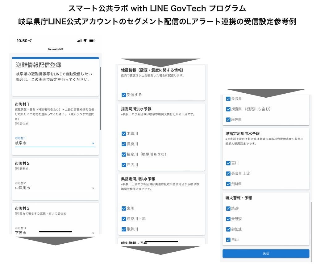This screenshot has width=316, height=276.
Task: Click the 10:50 clock text
Action: pyautogui.click(x=22, y=41)
